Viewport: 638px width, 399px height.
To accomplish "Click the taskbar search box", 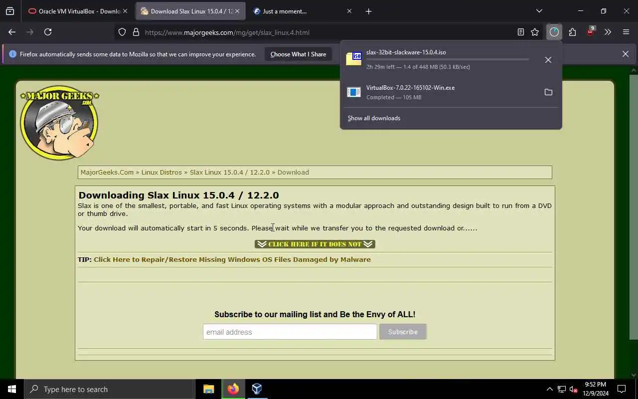I will (x=110, y=389).
